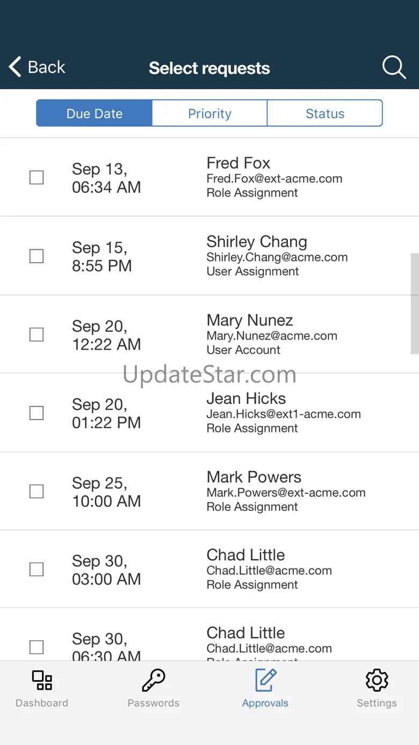Click the vertical scrollbar thumb
The image size is (419, 745).
click(415, 303)
